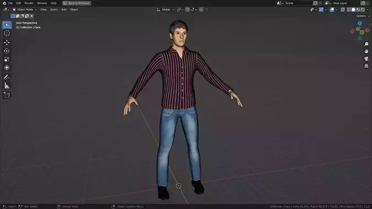Open pivot point dropdown
Screen dimensions: 372x209
[x=180, y=9]
